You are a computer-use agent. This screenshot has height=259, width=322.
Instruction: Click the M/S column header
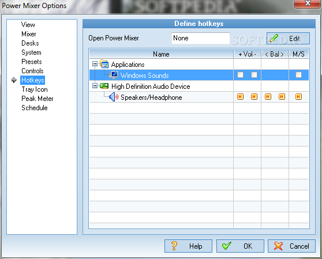click(299, 54)
